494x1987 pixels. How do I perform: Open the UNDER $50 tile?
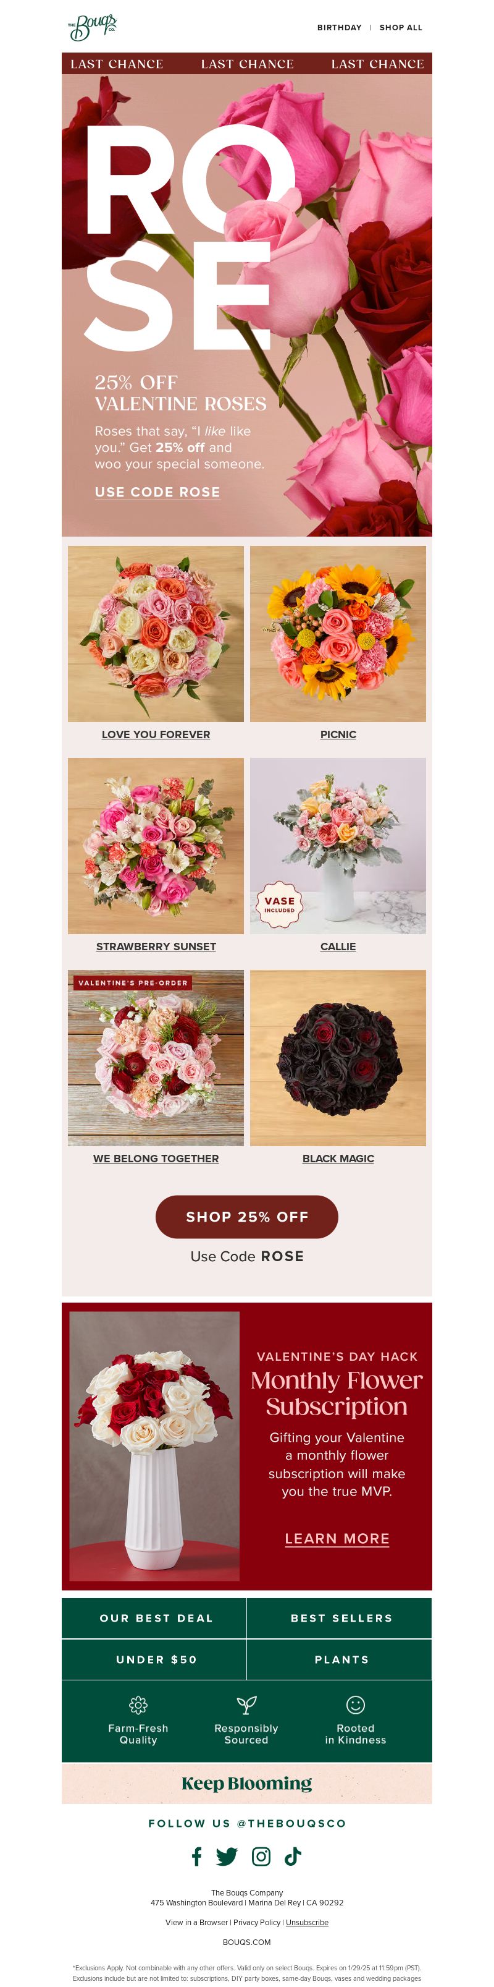tap(154, 1659)
